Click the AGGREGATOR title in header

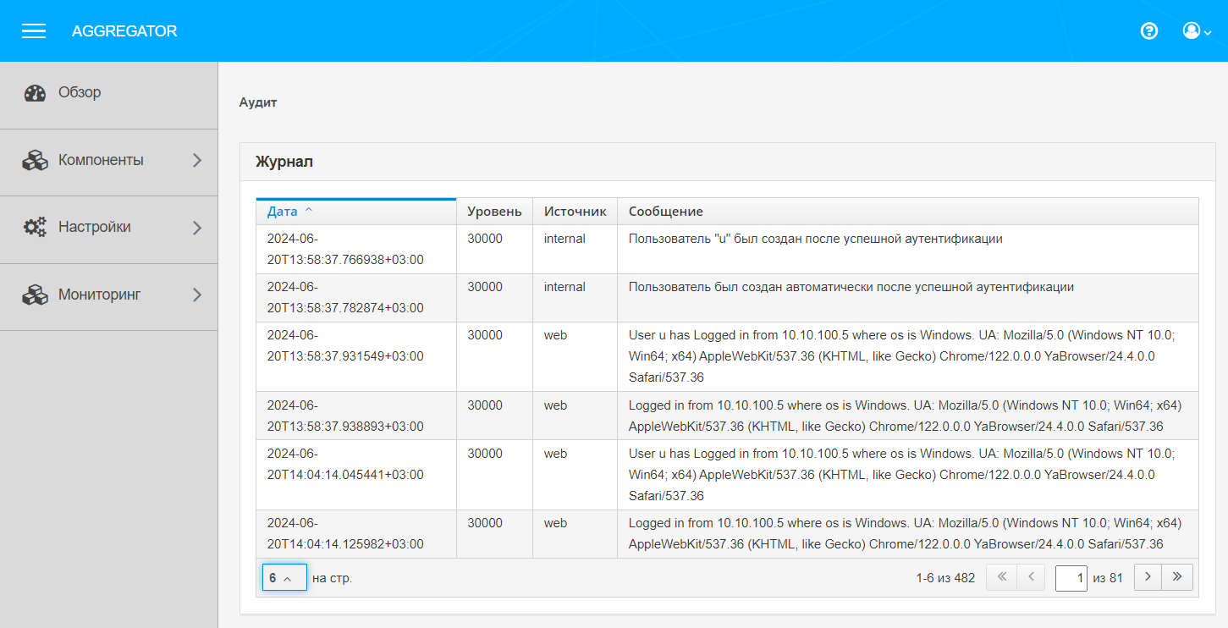click(x=124, y=31)
